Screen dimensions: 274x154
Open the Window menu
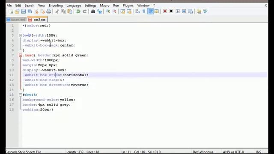tap(143, 6)
